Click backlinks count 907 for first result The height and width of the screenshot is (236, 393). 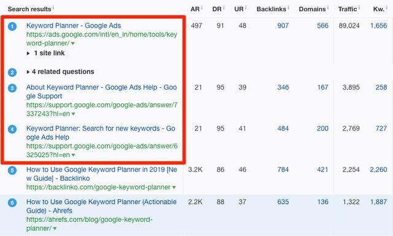pos(282,26)
